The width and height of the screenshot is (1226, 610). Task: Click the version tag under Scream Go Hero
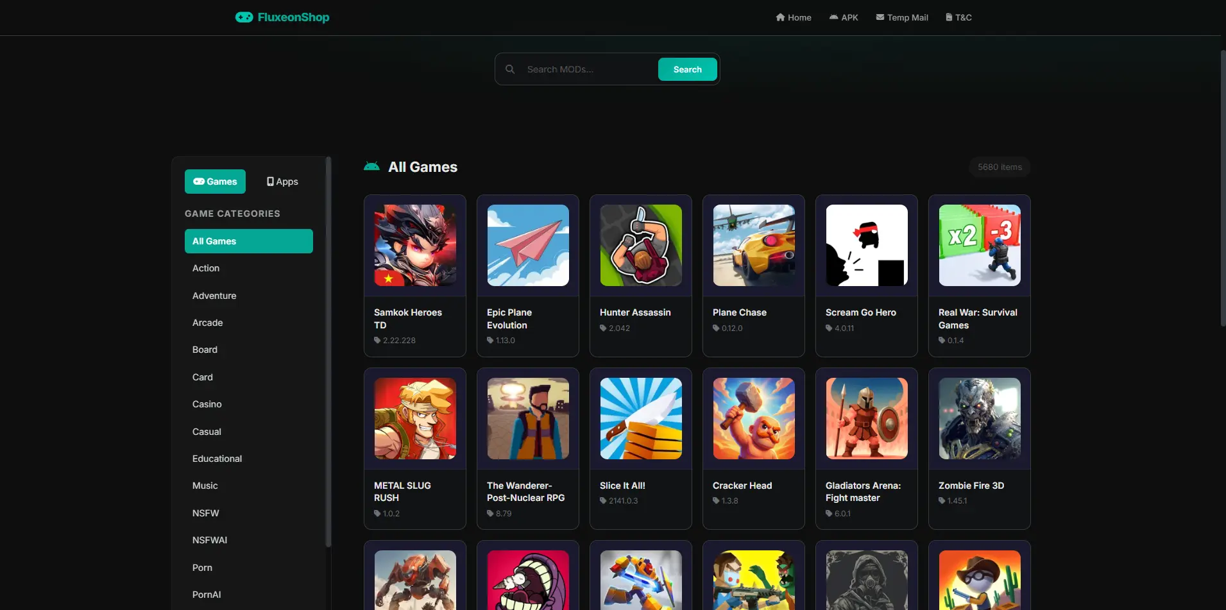tap(840, 328)
